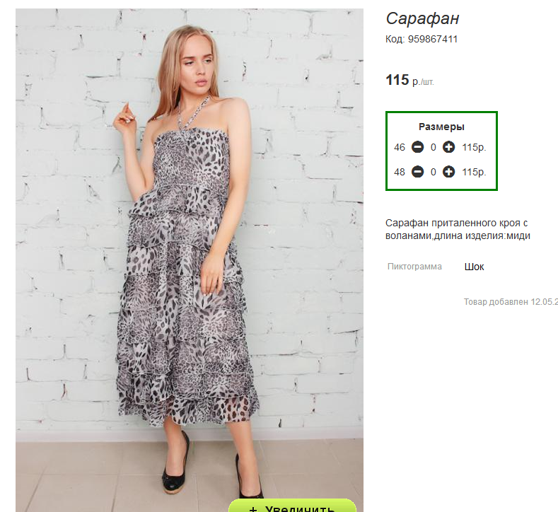Select the size 48 label

(x=400, y=172)
